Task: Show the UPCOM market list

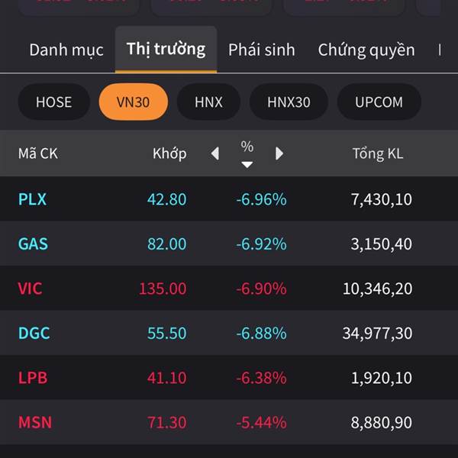Action: click(379, 102)
